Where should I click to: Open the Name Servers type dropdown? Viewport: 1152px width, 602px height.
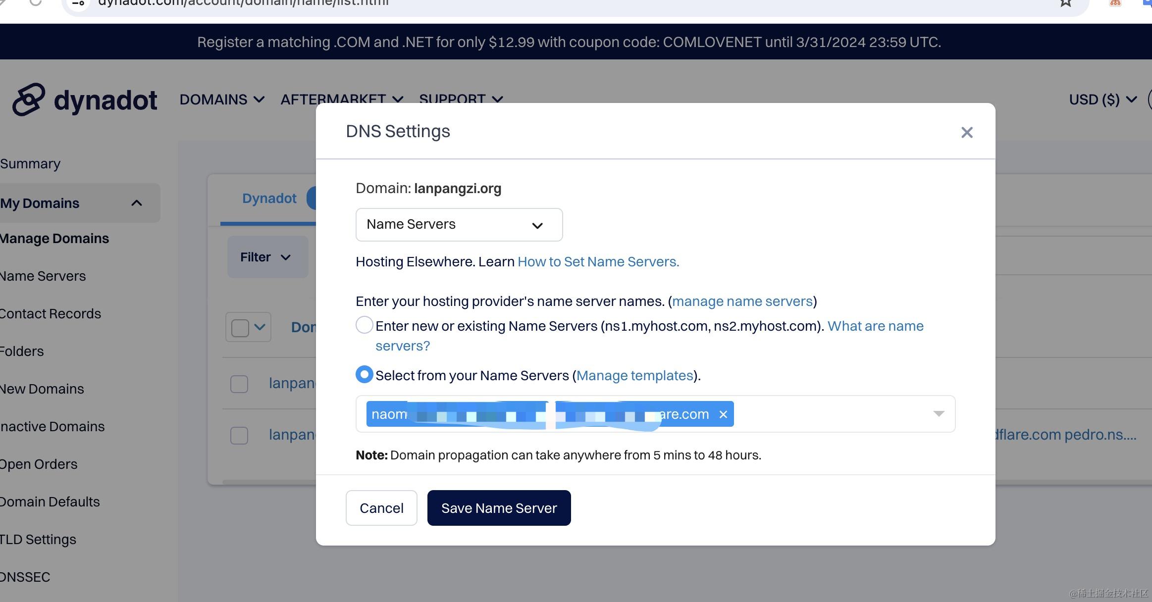pos(459,225)
